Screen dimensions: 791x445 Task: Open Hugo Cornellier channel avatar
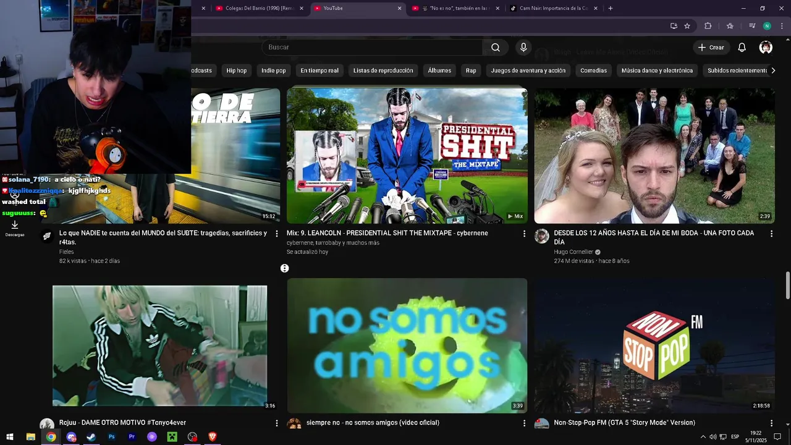541,236
